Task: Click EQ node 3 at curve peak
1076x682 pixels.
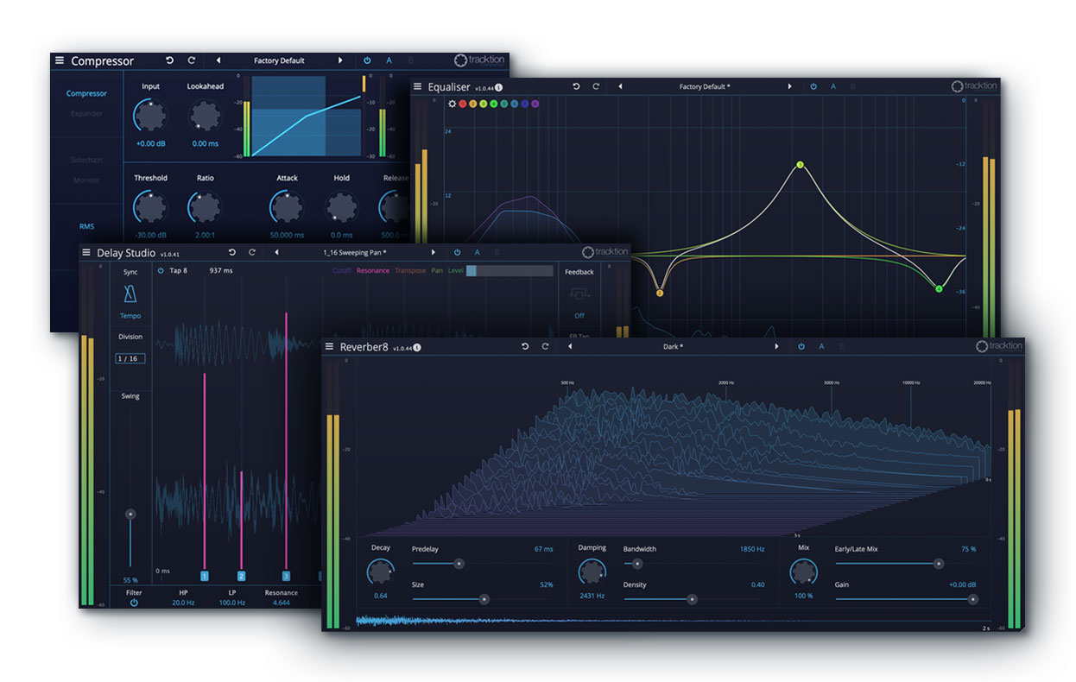Action: [800, 165]
